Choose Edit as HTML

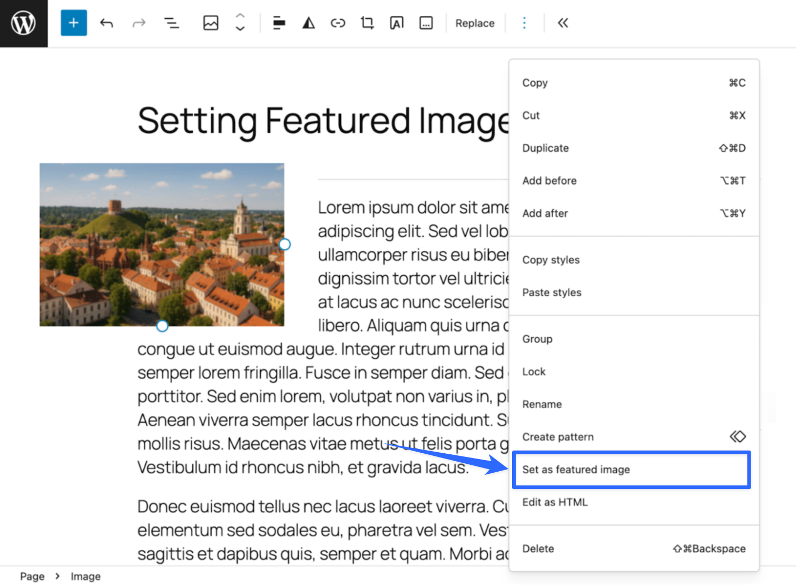coord(634,502)
